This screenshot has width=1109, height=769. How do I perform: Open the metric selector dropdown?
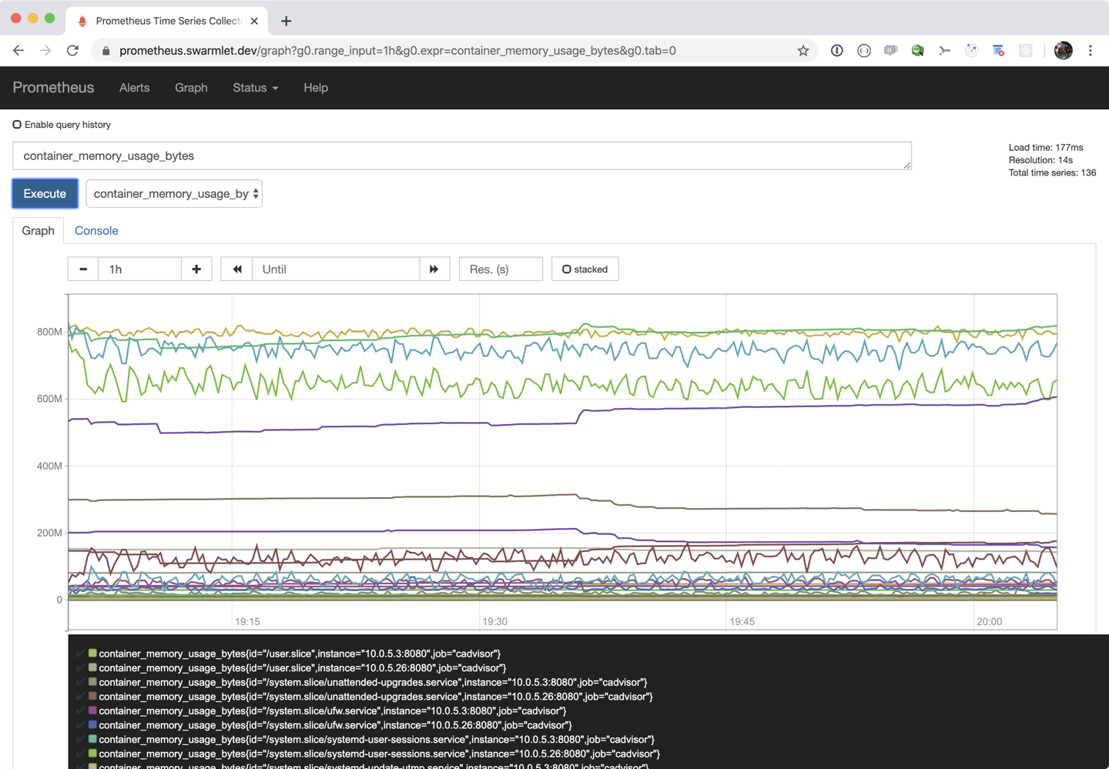point(174,194)
